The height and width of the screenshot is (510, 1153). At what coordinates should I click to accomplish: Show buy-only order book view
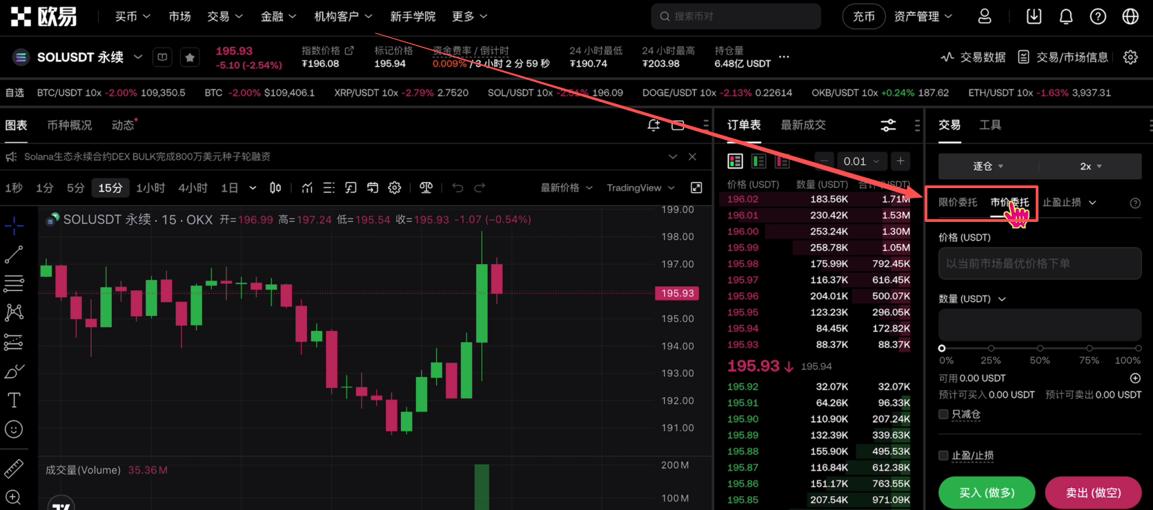(759, 161)
